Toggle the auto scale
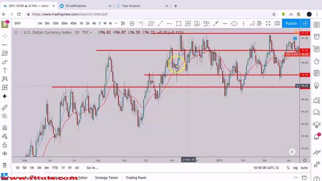The width and height of the screenshot is (322, 181). click(304, 167)
